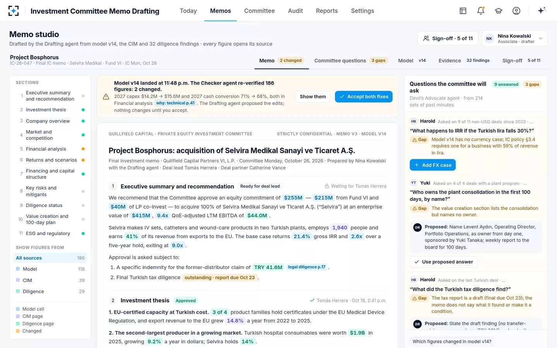Open the $255M equity commitment figure
Screen dimensions: 557x348
tap(293, 198)
